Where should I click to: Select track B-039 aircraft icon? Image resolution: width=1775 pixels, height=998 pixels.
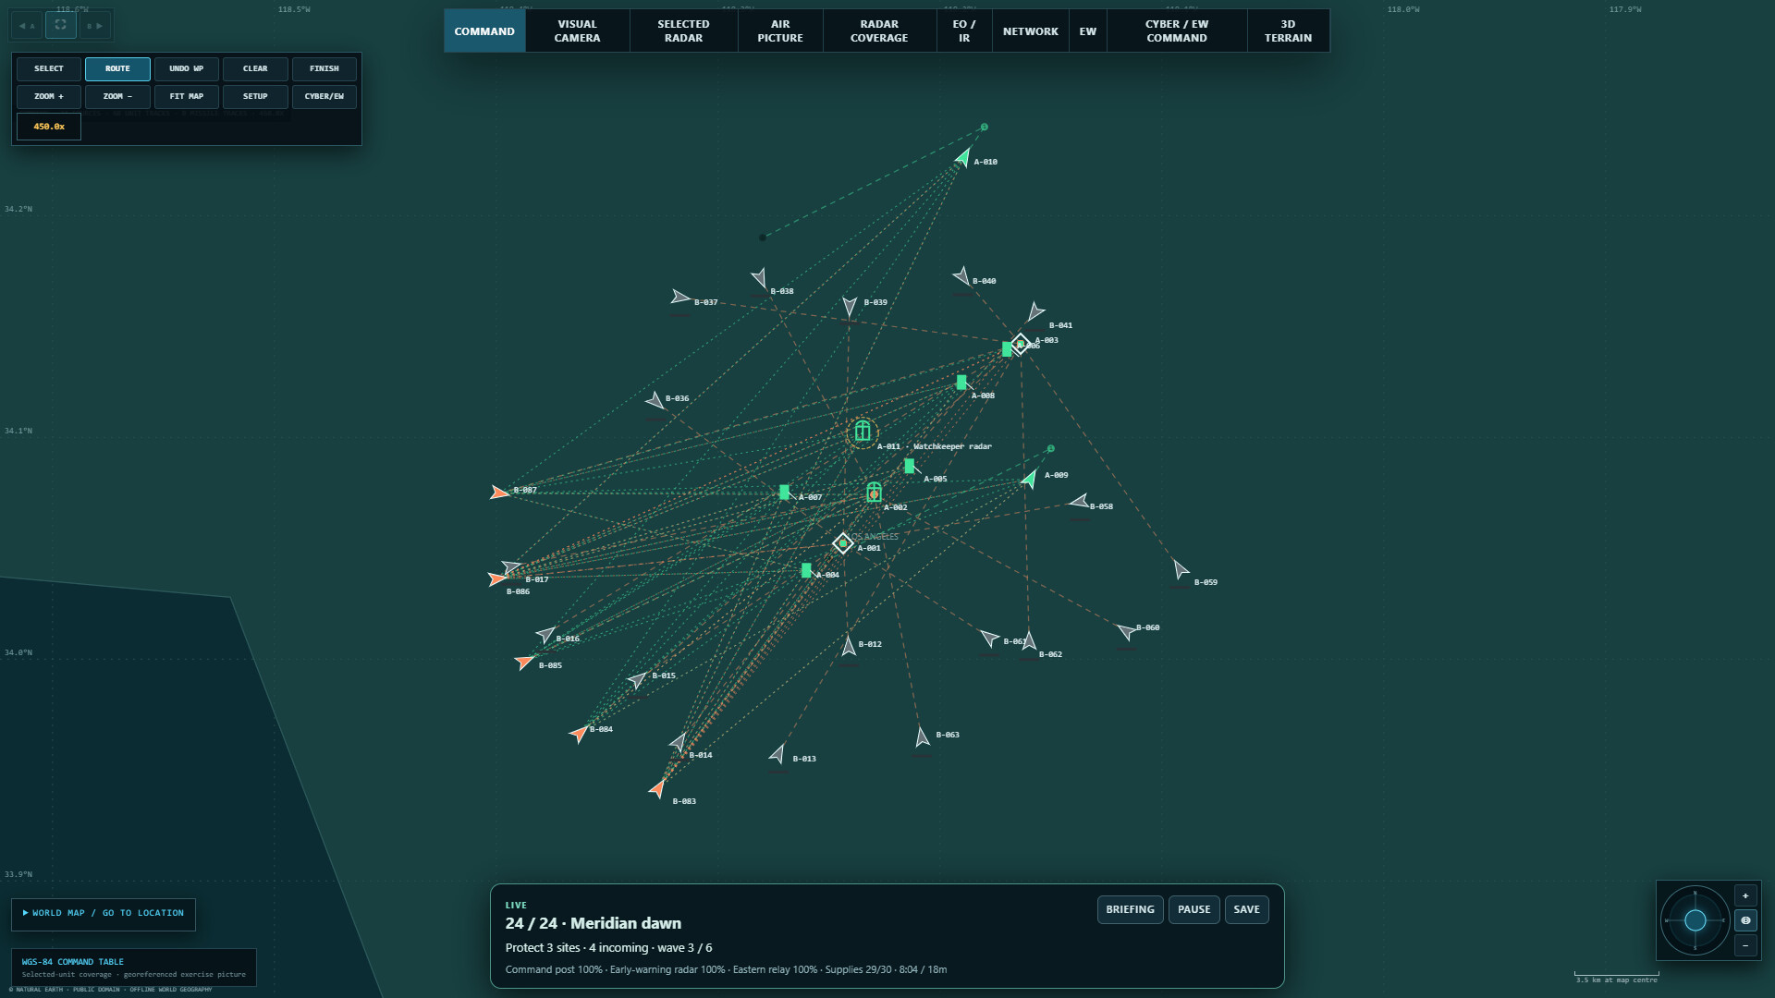tap(850, 306)
